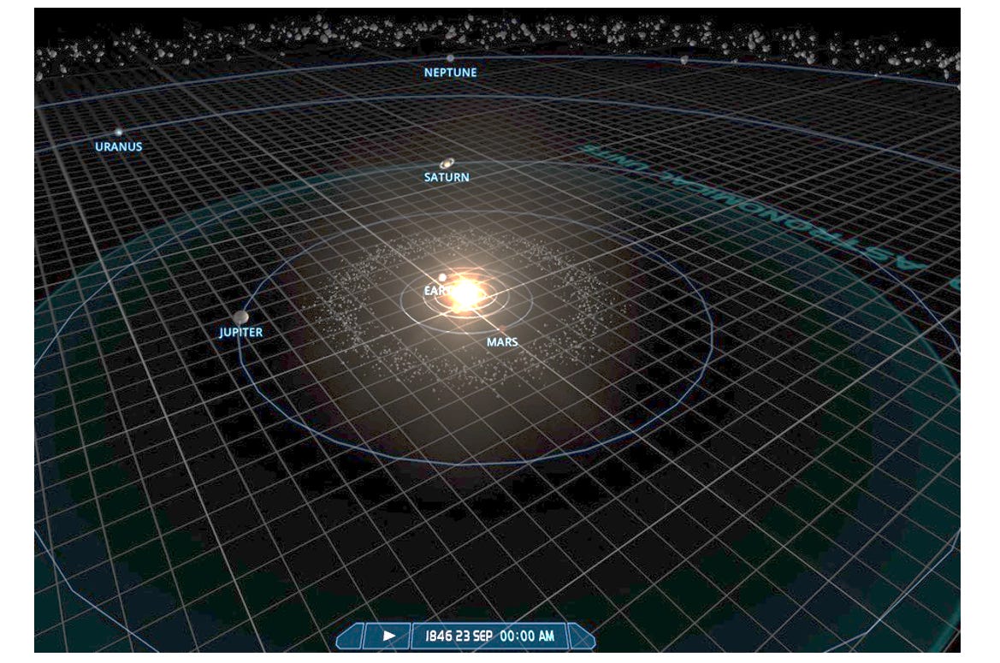Select the Earth planet marker
Screen dimensions: 1000x663
442,277
